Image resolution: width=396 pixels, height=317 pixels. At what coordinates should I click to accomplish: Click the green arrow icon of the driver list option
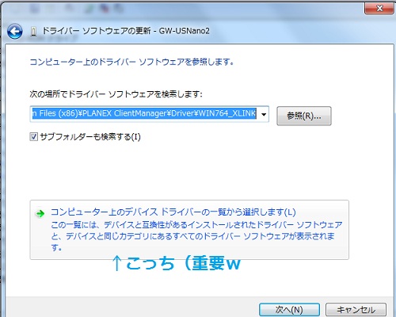pyautogui.click(x=40, y=213)
